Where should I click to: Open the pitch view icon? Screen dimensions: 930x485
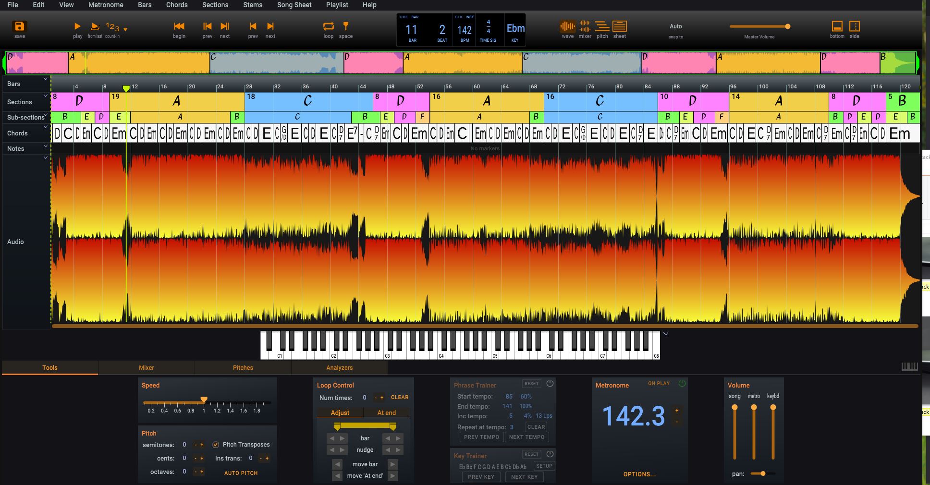602,27
